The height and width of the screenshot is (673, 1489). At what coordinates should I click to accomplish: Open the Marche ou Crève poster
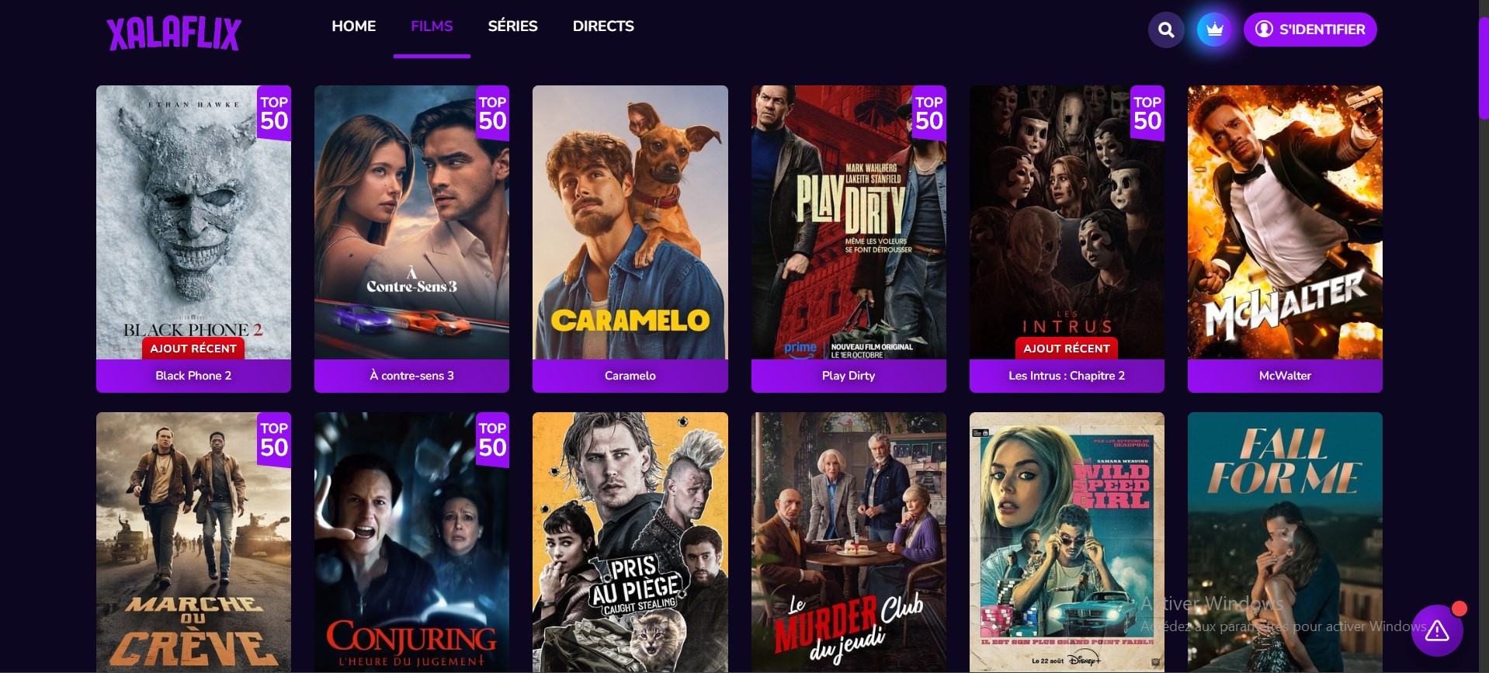[x=193, y=542]
